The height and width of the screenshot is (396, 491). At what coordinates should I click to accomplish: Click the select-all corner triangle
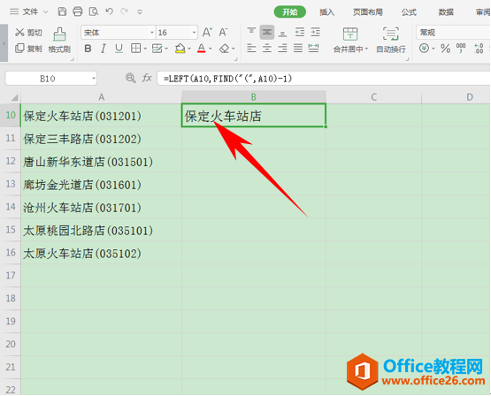pyautogui.click(x=14, y=97)
